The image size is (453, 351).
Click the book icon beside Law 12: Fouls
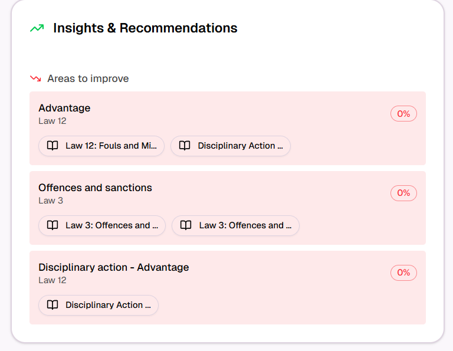[x=52, y=146]
